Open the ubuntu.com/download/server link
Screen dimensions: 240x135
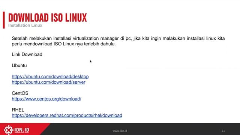(x=48, y=82)
